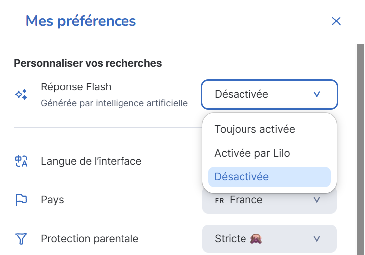The height and width of the screenshot is (255, 365).
Task: Click the Langue de l'interface label
Action: tap(91, 161)
